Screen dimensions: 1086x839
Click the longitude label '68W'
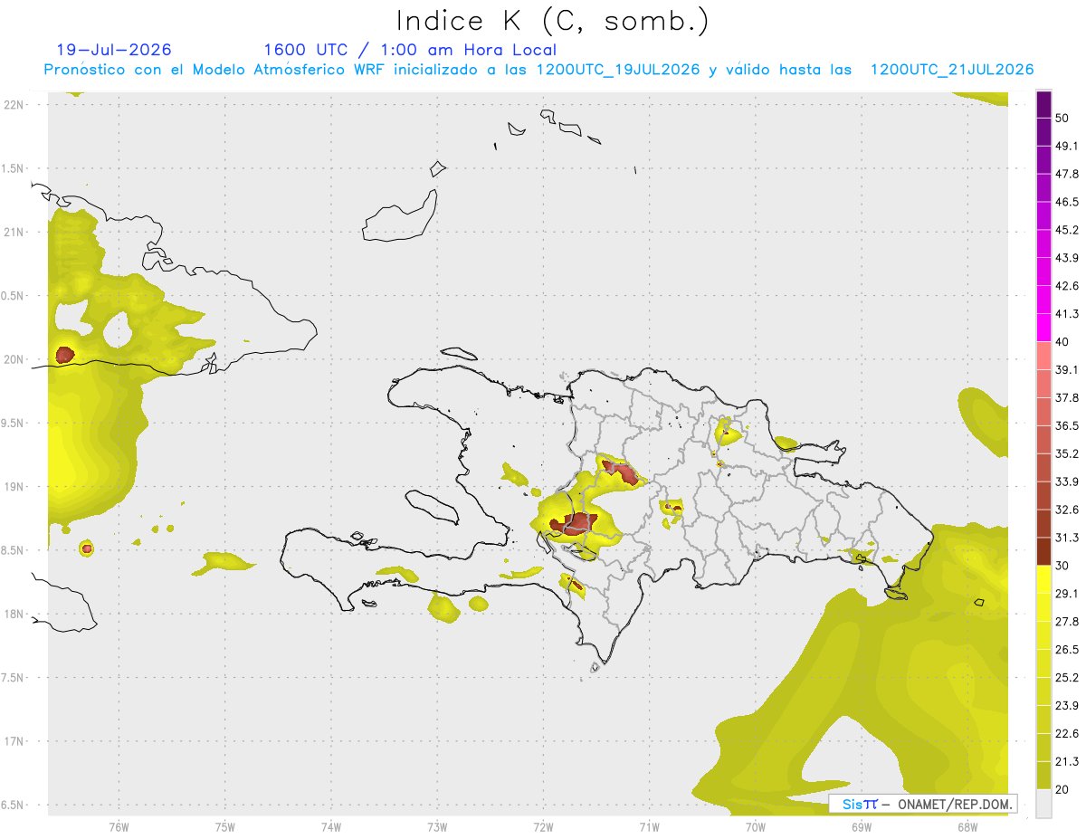[967, 826]
